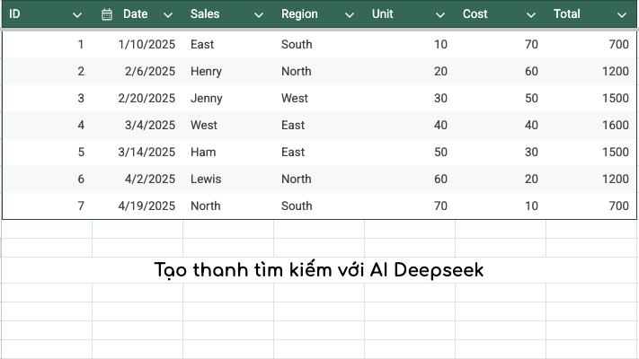Screen dimensions: 639x359
Task: Click the Sales column header label
Action: (x=205, y=14)
